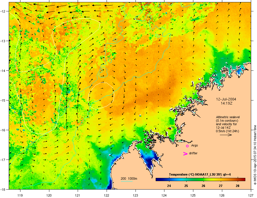
Task: Click the latitude axis label '-13'
Action: point(3,41)
